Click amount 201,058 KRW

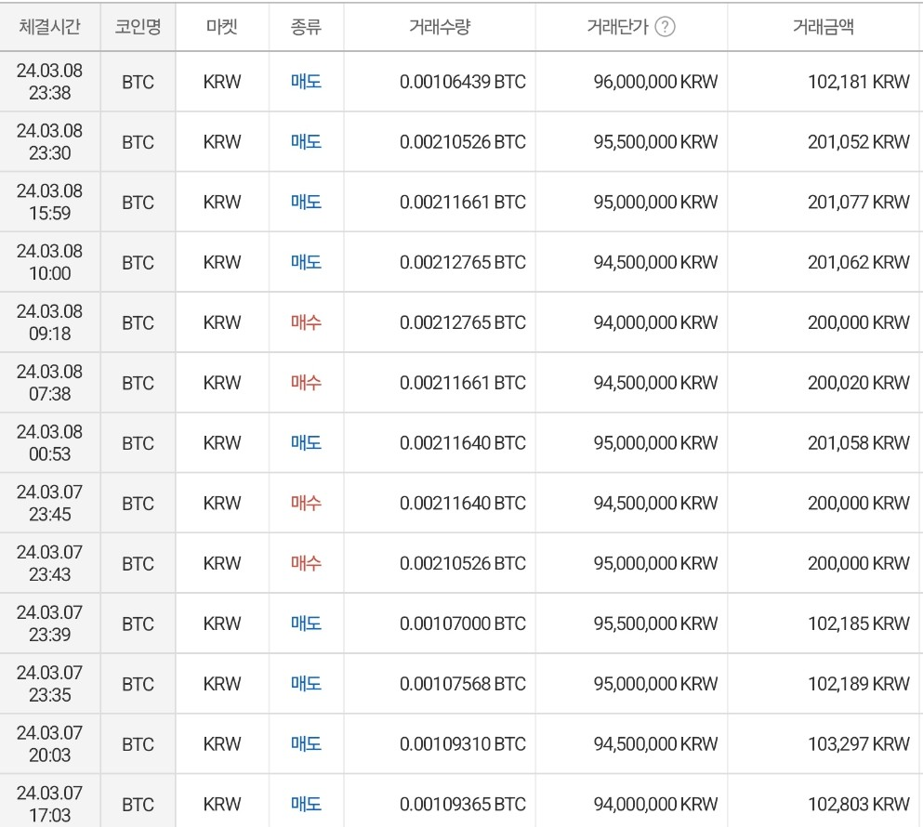click(859, 442)
